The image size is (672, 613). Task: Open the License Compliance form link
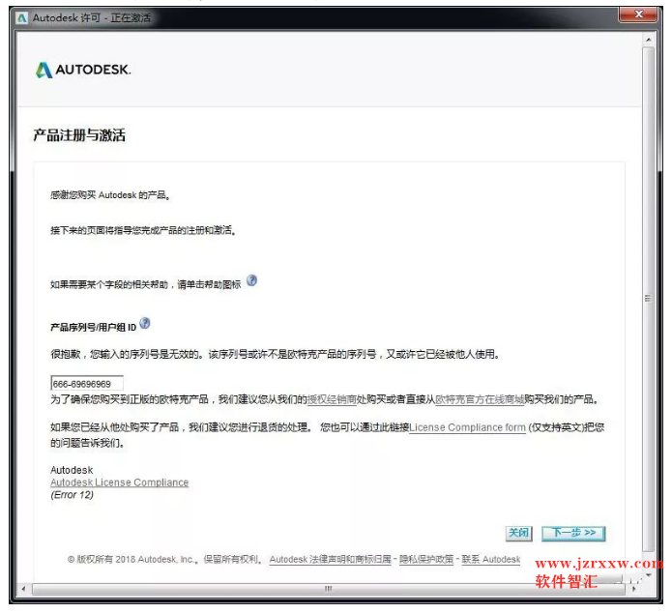[467, 427]
